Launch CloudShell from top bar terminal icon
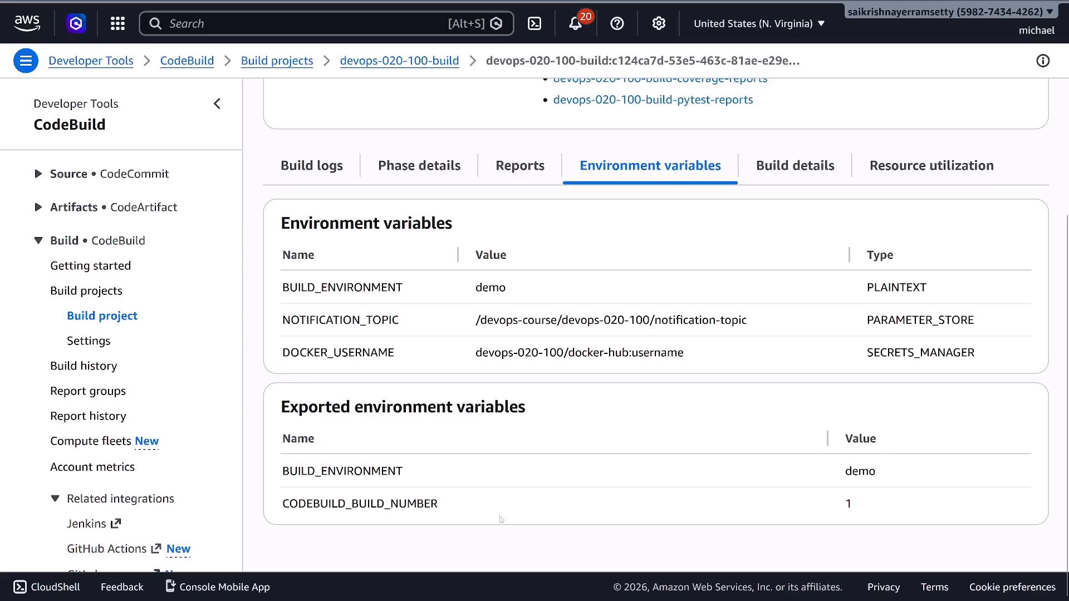 534,23
